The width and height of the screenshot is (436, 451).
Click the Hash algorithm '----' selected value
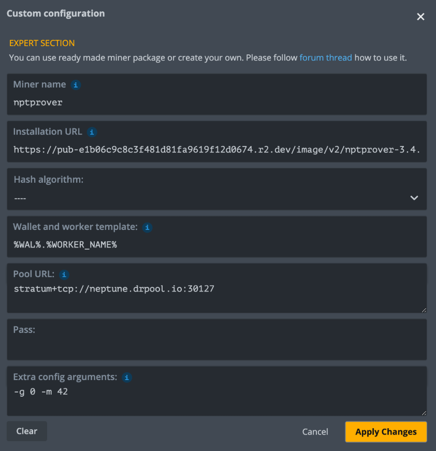(x=21, y=198)
